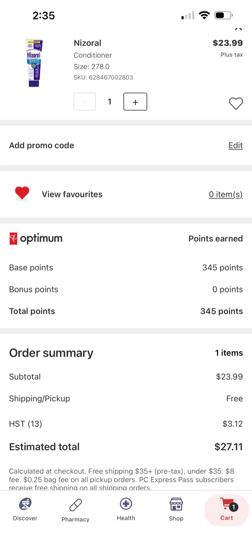Tap the heart outline to favourite Nizoral

(236, 104)
